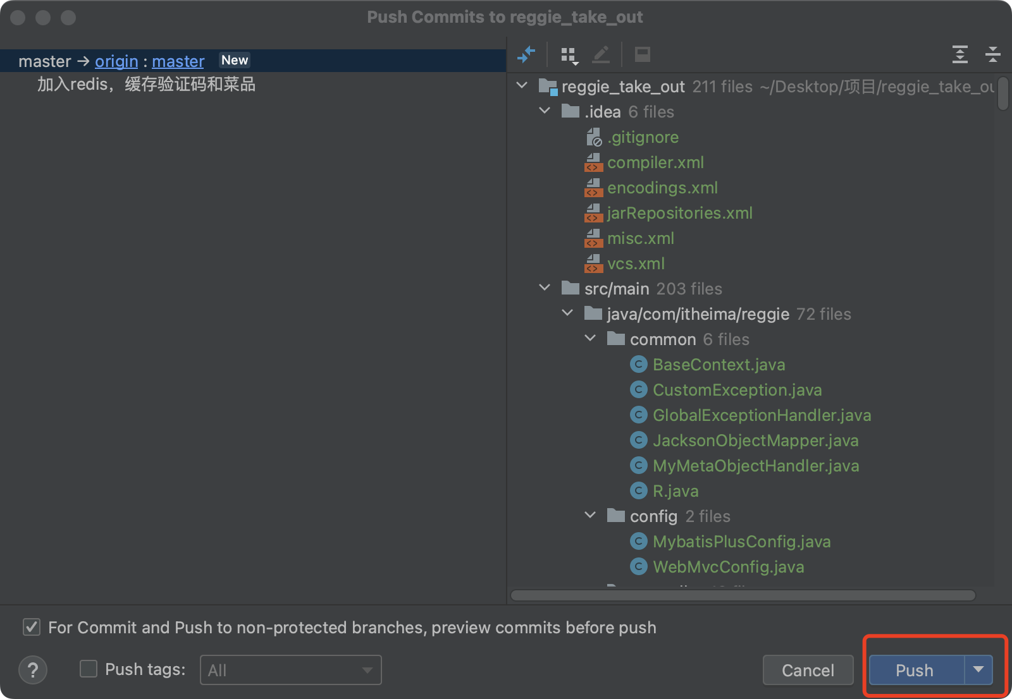Viewport: 1012px width, 699px height.
Task: Click the horizontal scrollbar in file tree
Action: coord(743,595)
